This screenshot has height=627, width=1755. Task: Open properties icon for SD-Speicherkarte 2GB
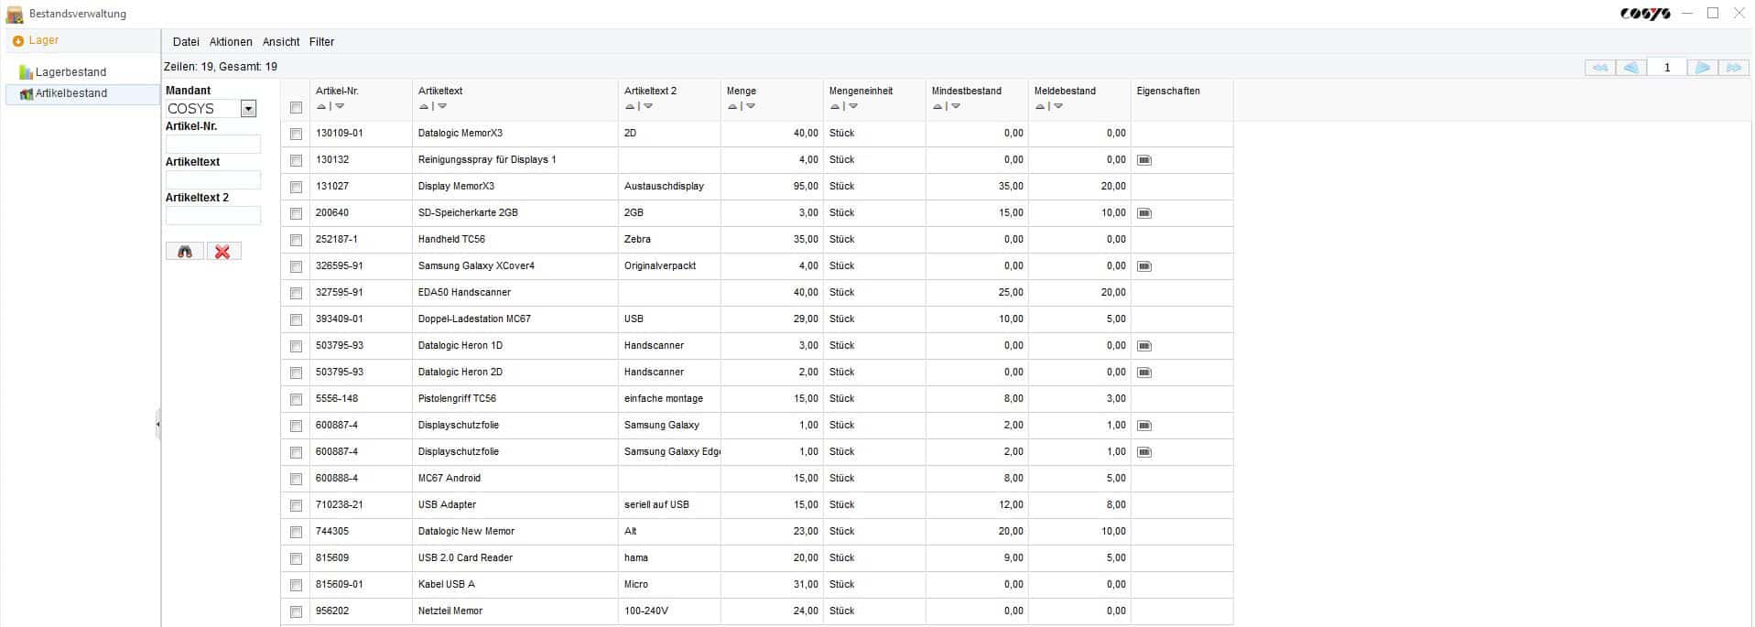click(x=1144, y=213)
